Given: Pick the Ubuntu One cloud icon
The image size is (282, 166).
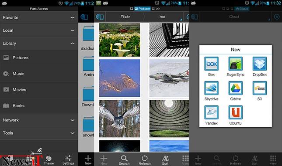Looking at the screenshot, I should [x=235, y=112].
